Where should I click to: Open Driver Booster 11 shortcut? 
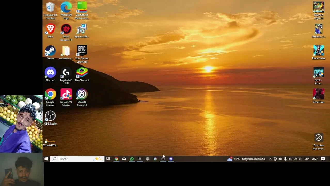click(x=66, y=32)
